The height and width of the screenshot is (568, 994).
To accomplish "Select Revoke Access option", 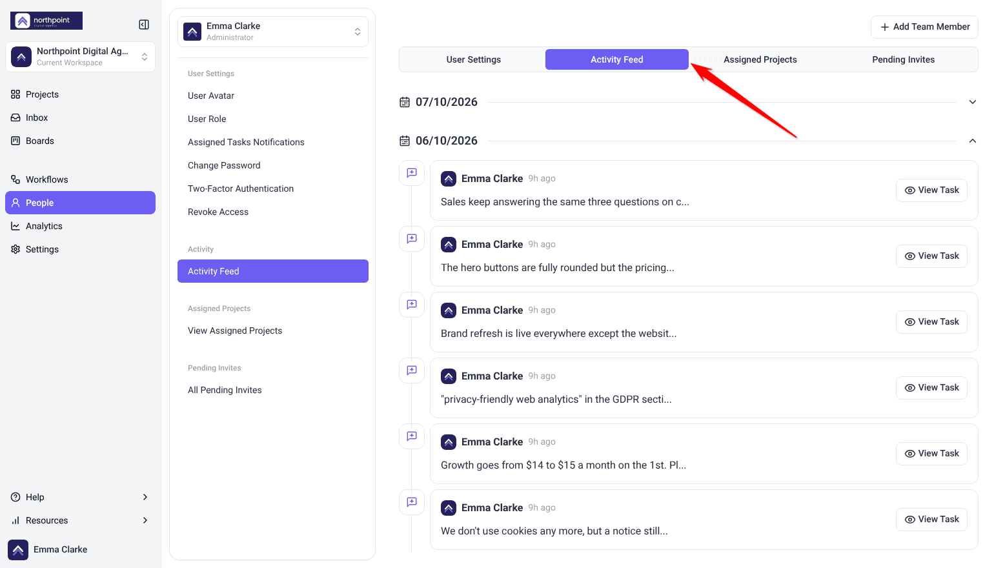I will point(273,212).
